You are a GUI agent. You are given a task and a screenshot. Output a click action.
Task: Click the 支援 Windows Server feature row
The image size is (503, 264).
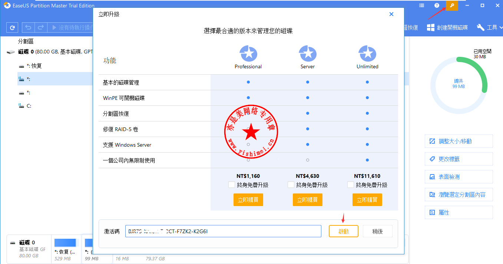[x=248, y=145]
